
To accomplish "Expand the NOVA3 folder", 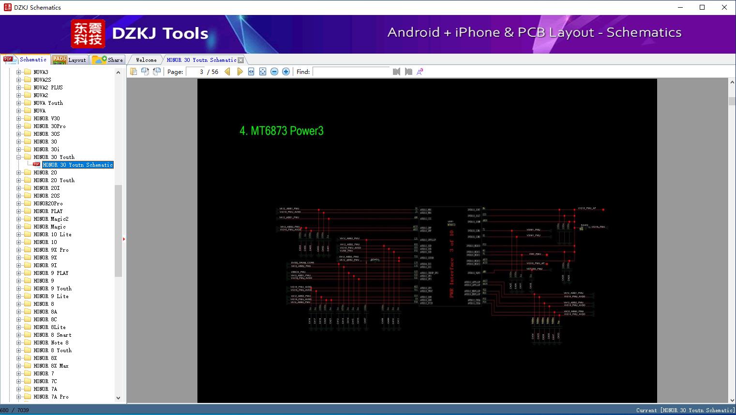I will [19, 72].
